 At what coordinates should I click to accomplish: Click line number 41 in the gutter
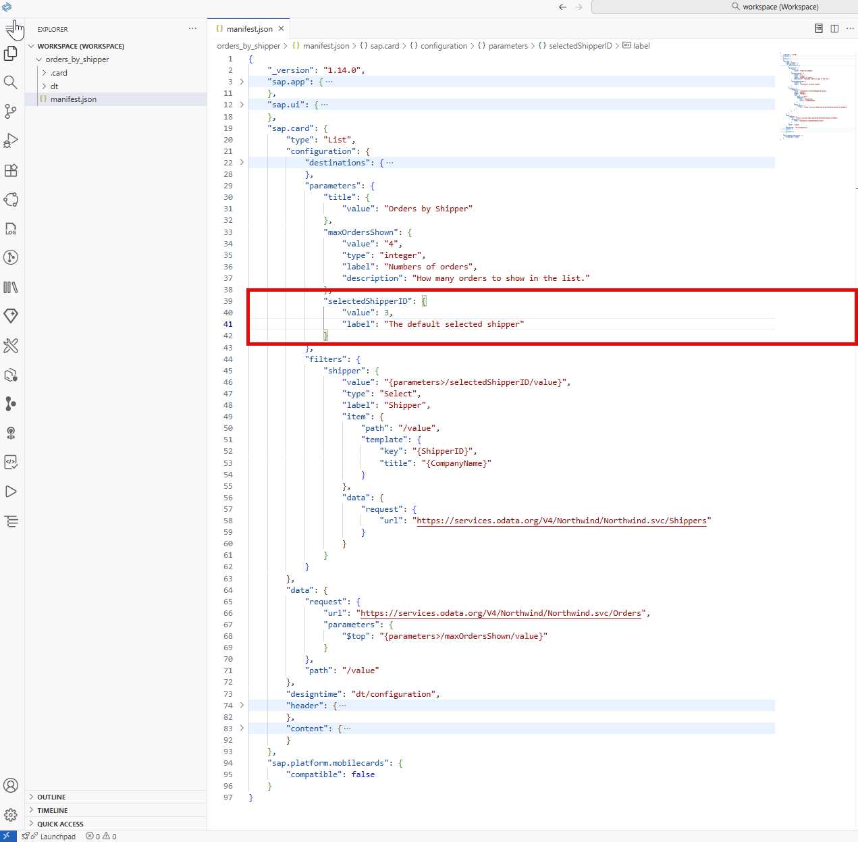(228, 324)
